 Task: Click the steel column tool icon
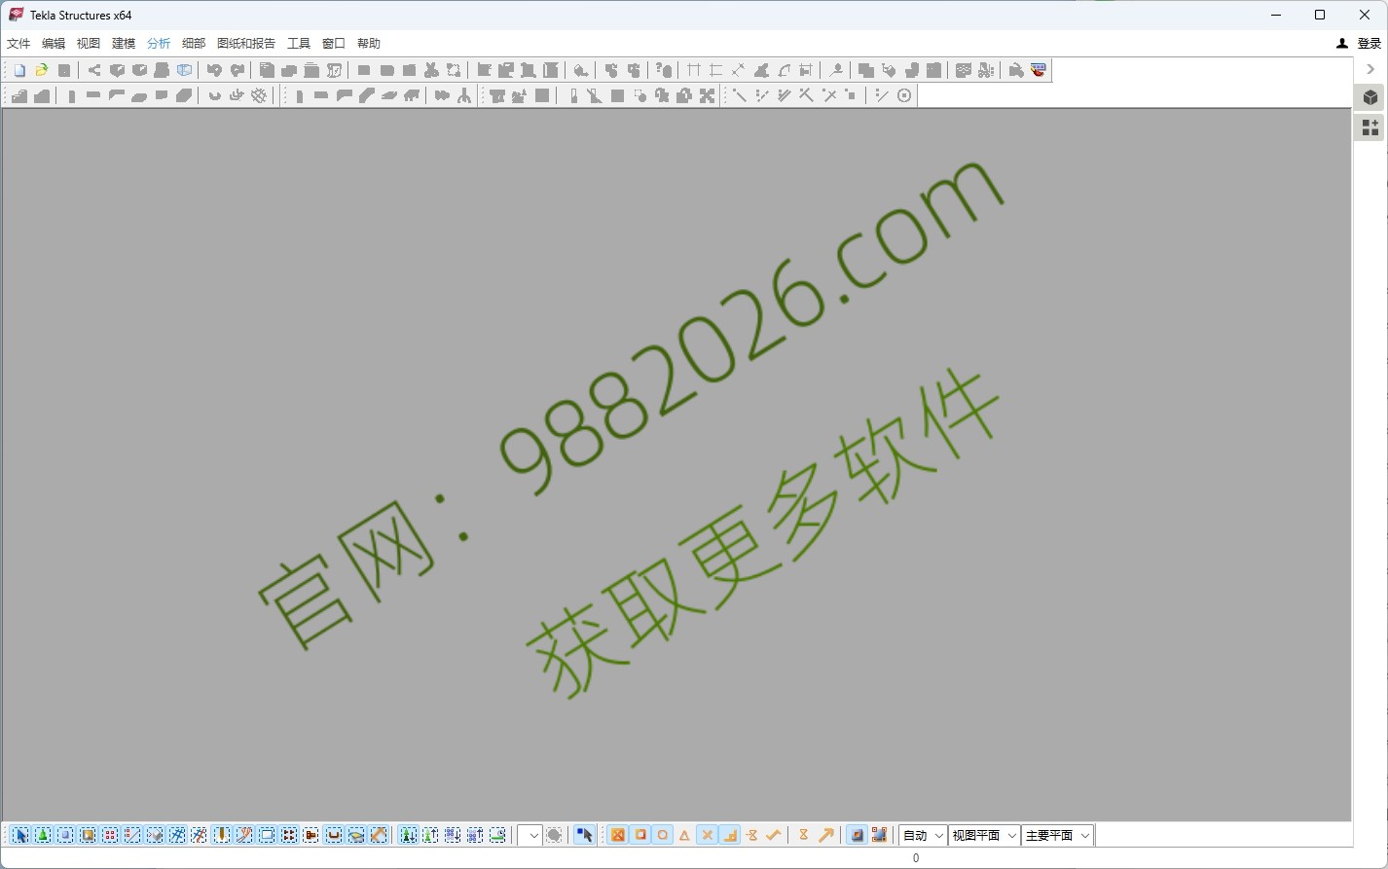click(299, 95)
